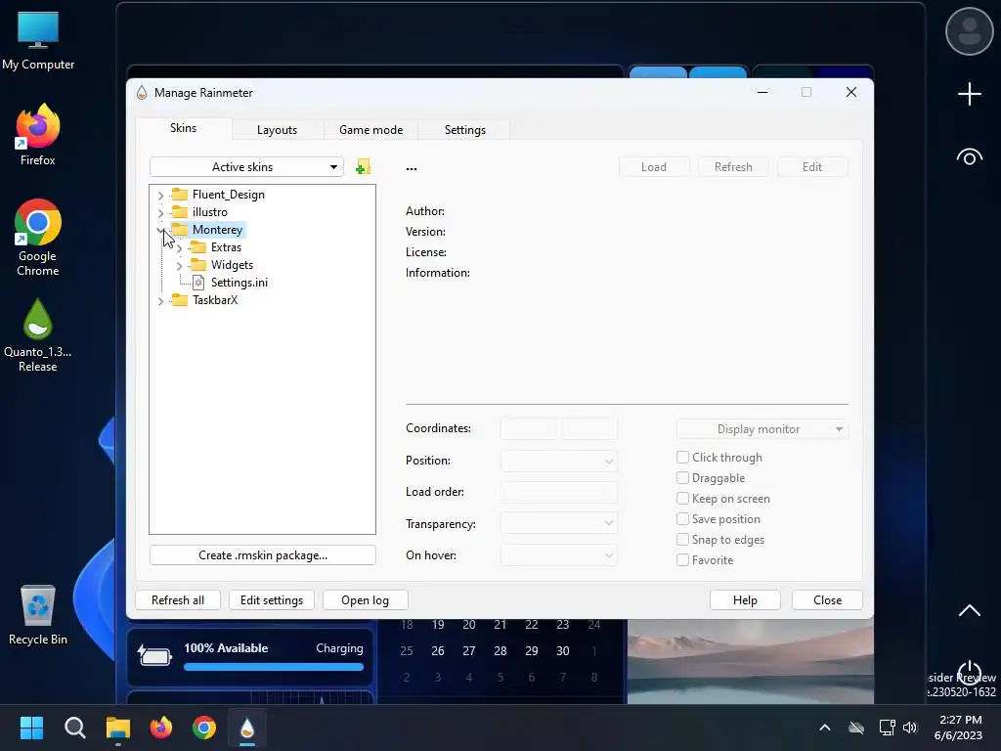Expand the Widgets subfolder
This screenshot has height=751, width=1001.
180,265
